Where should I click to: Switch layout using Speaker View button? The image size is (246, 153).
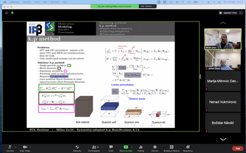click(x=228, y=13)
